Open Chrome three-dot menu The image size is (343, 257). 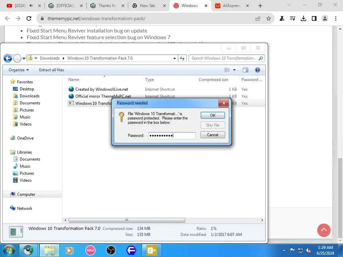point(336,19)
